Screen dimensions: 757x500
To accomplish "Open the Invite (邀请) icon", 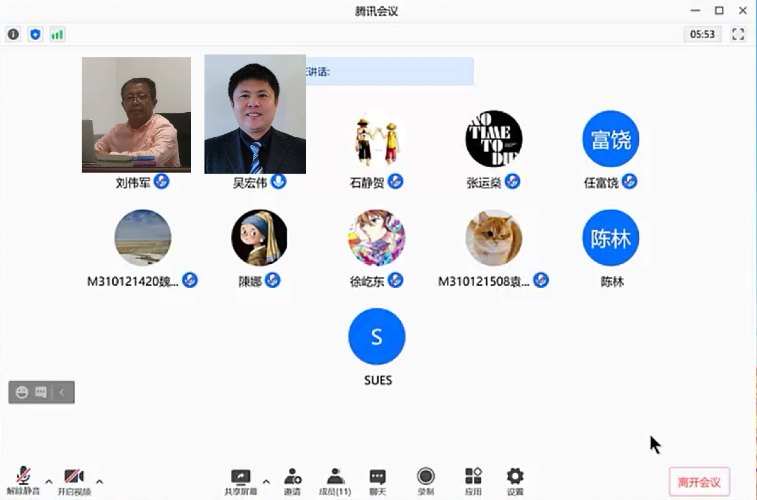I will point(292,481).
